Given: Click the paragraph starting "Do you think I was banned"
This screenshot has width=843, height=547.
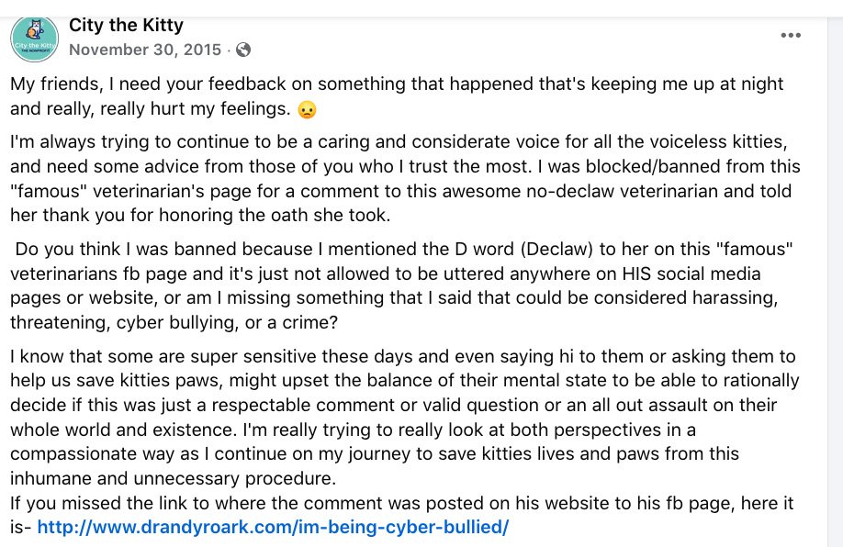Looking at the screenshot, I should (x=401, y=285).
